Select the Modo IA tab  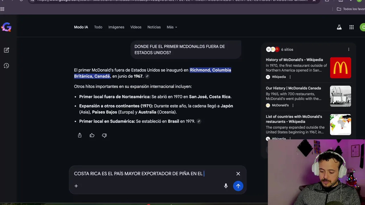[81, 27]
